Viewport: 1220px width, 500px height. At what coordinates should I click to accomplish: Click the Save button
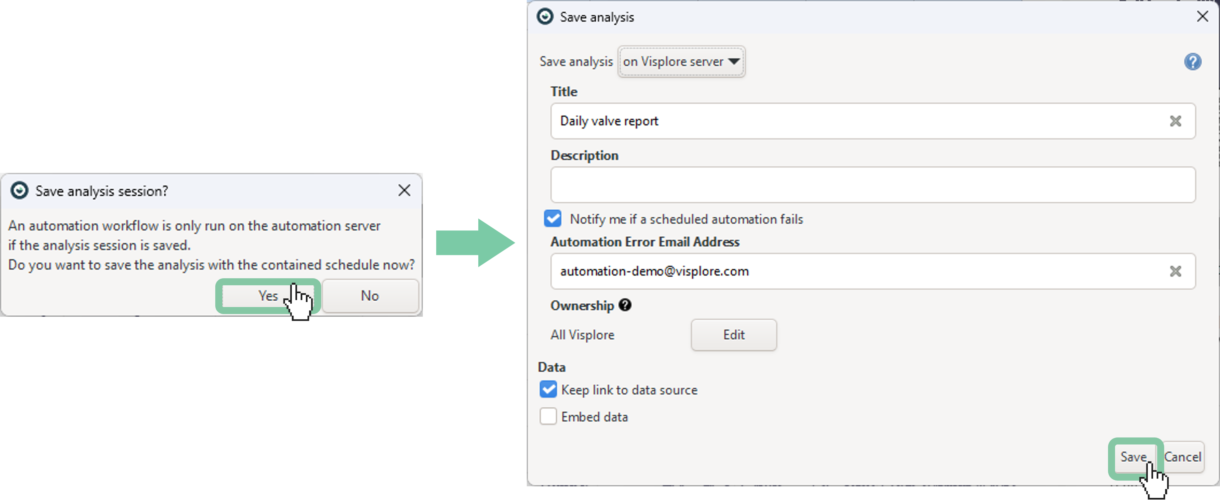tap(1133, 457)
